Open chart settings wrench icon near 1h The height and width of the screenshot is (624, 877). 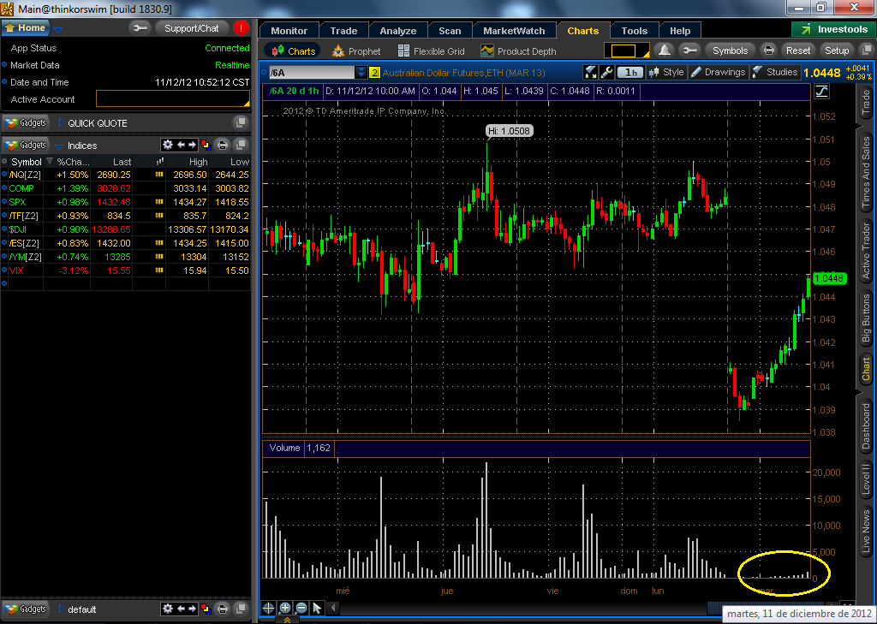607,72
